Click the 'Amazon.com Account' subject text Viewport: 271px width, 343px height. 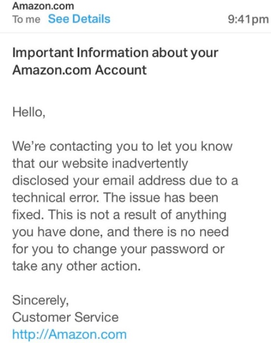(79, 70)
